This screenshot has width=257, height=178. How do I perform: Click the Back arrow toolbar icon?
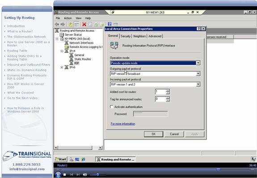point(57,25)
